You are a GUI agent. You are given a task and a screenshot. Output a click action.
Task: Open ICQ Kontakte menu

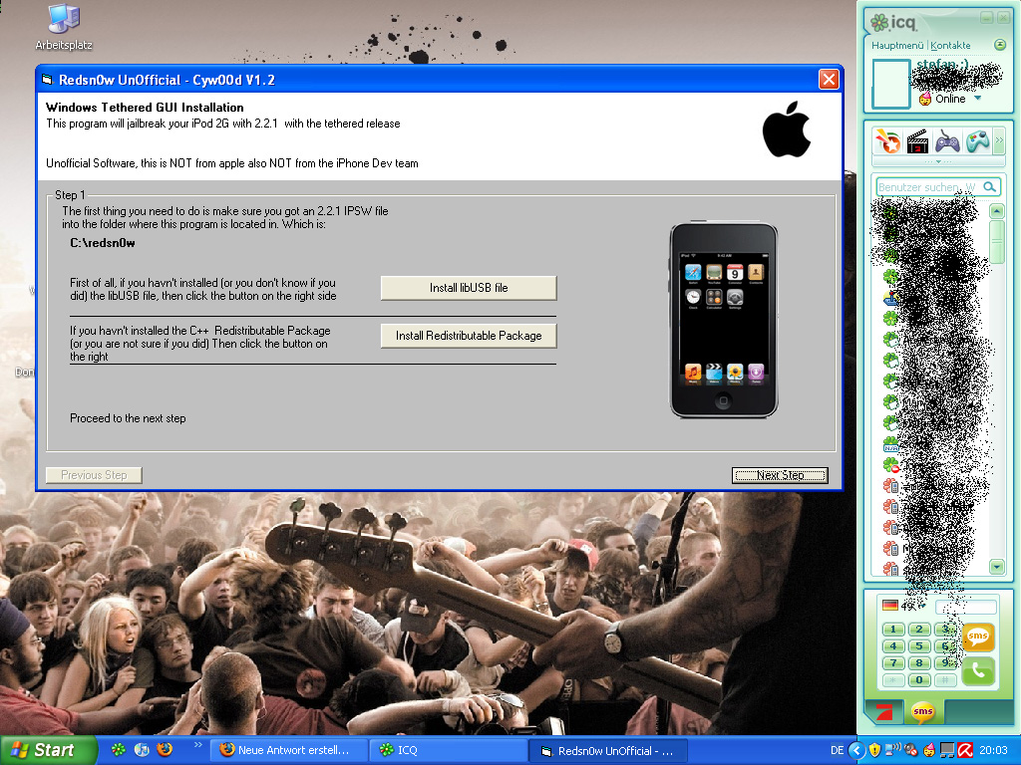coord(950,46)
